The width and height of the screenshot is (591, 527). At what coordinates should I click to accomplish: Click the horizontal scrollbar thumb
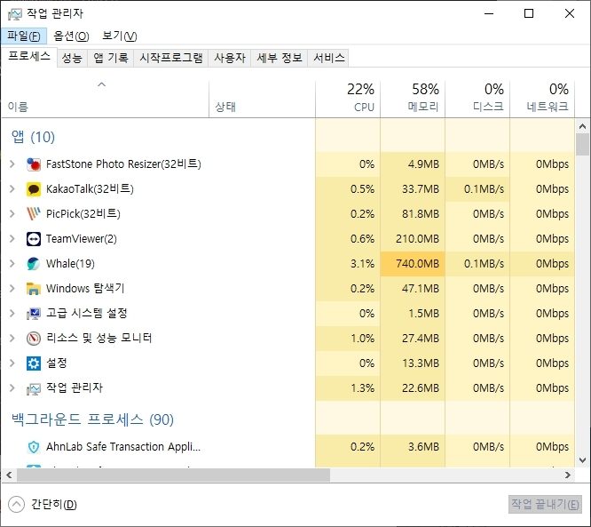pos(173,475)
